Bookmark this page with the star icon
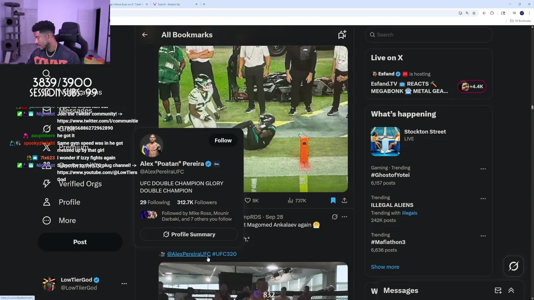 pyautogui.click(x=474, y=13)
